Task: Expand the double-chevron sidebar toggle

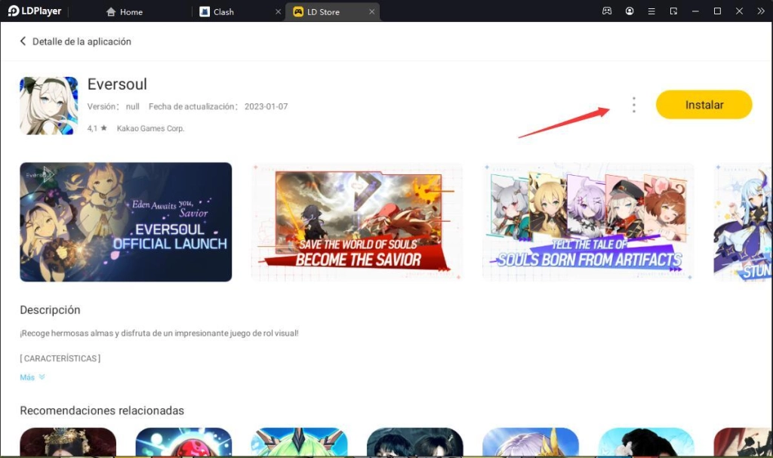Action: pos(761,11)
